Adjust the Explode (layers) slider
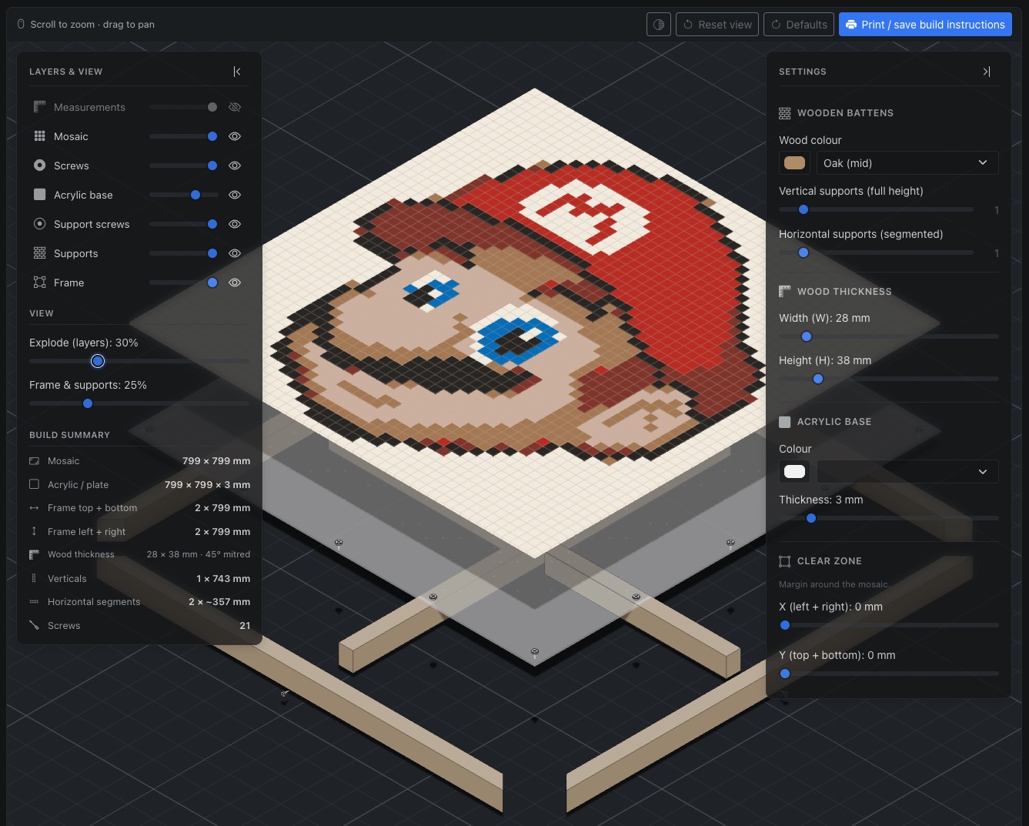 click(x=139, y=361)
